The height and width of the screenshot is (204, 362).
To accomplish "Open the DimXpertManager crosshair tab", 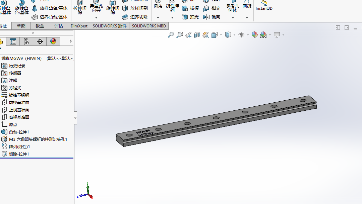I will [x=40, y=41].
